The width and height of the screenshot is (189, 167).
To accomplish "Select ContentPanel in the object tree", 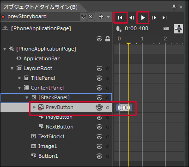I will (47, 88).
